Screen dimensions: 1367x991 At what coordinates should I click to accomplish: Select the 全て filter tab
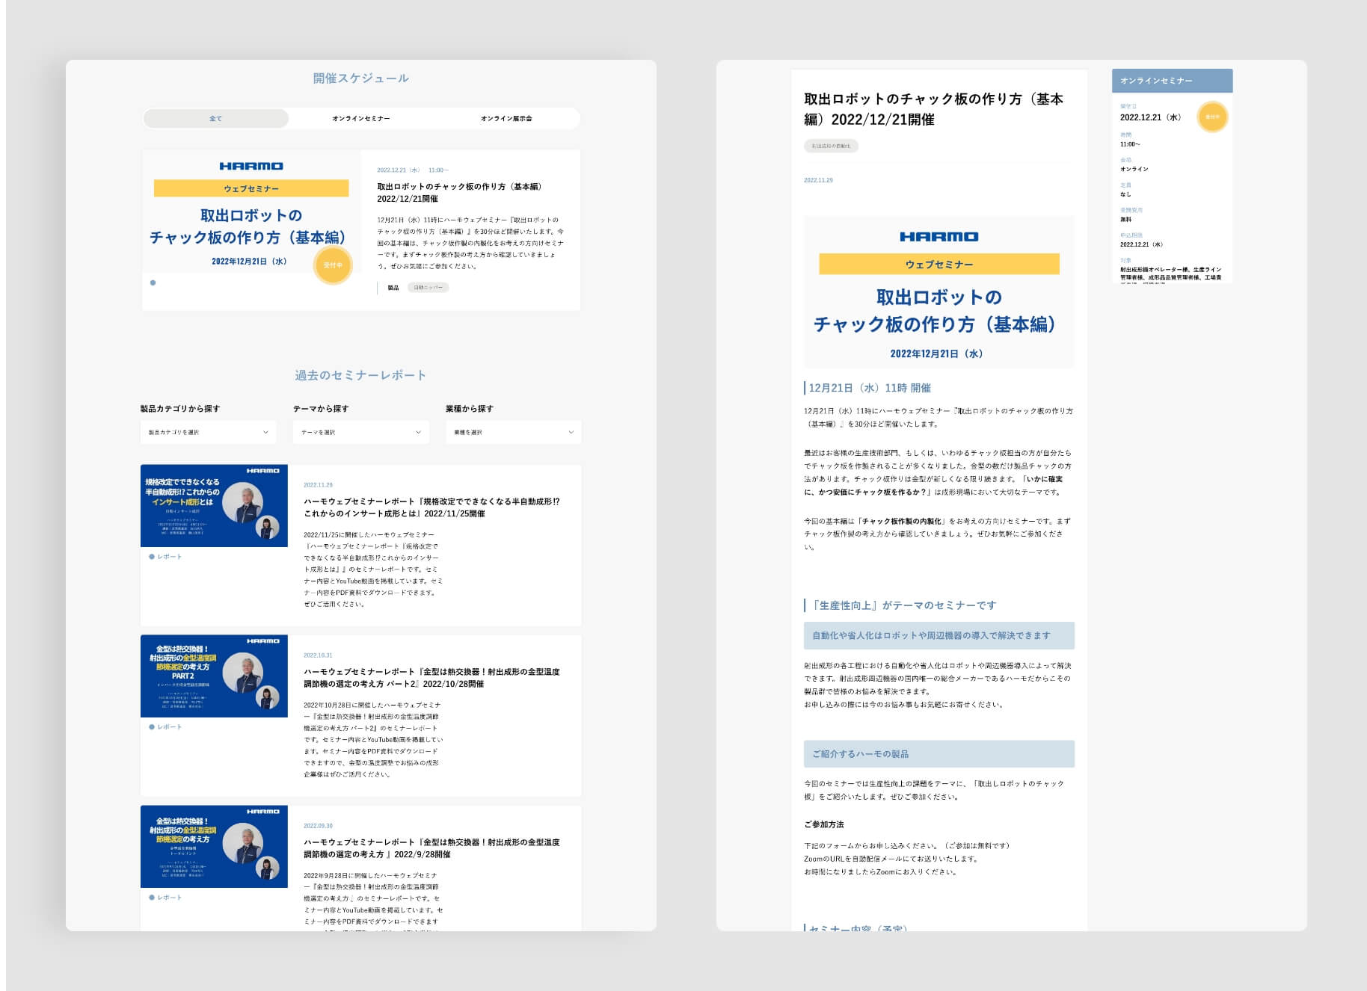(x=215, y=118)
